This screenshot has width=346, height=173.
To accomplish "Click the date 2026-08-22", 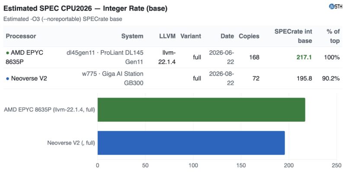I will (221, 78).
